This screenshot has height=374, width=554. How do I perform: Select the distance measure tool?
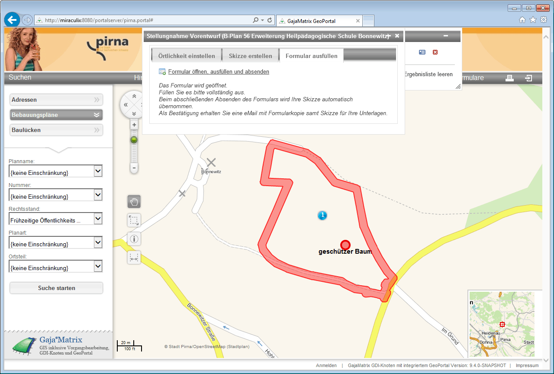(134, 258)
